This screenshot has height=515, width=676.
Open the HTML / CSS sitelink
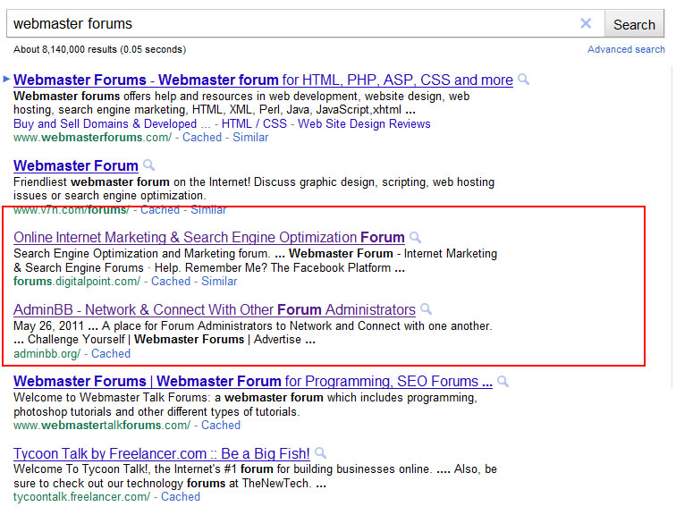point(254,123)
